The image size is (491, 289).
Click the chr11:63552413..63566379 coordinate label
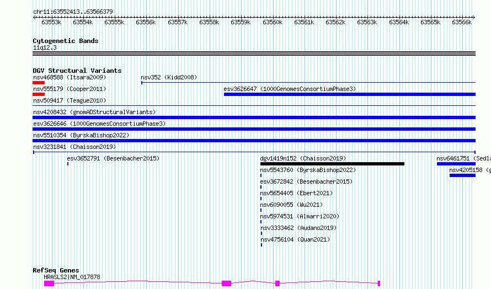click(73, 12)
